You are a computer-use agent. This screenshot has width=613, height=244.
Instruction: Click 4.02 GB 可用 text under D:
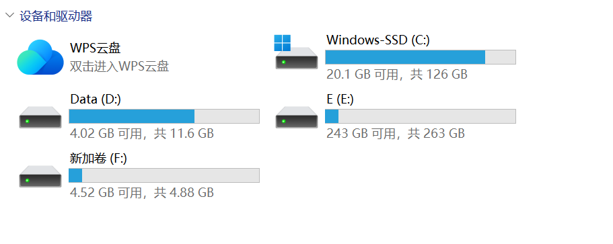tap(106, 134)
